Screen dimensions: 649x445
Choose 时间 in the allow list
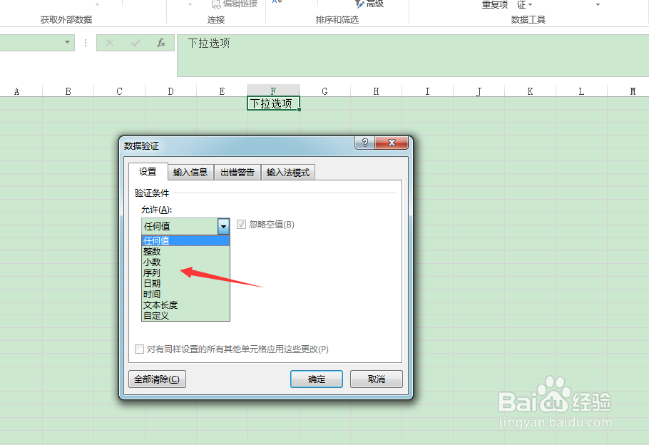185,295
